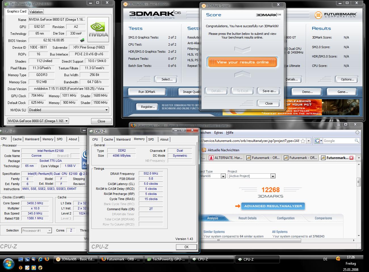Select the Graphics Card tab in GPU-Z
Screen dimensions: 369x272
pyautogui.click(x=17, y=11)
